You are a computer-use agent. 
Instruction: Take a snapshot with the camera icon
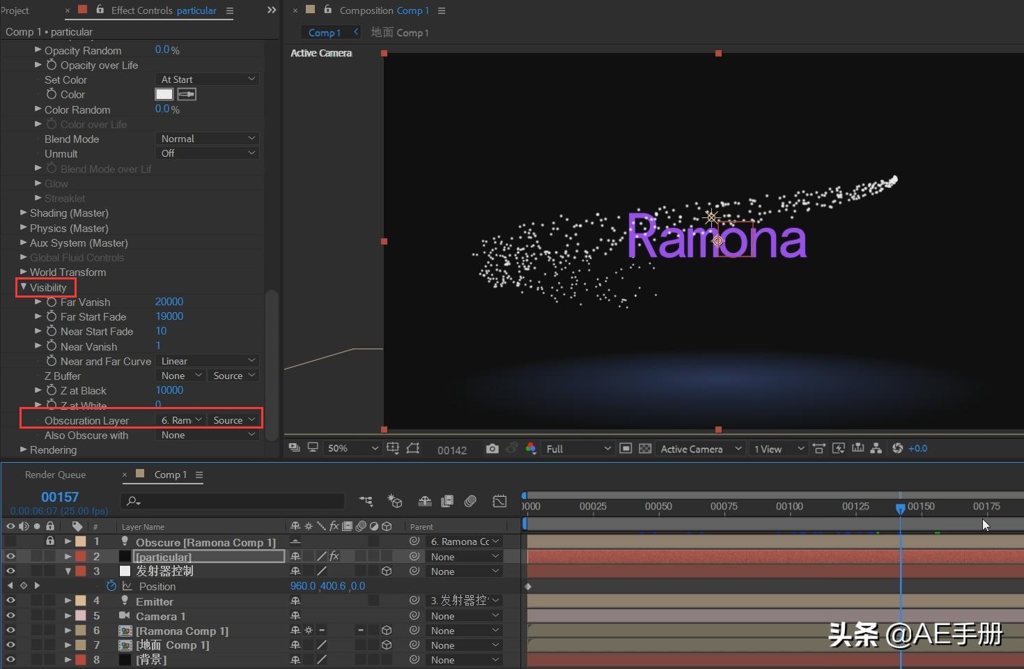[x=492, y=449]
